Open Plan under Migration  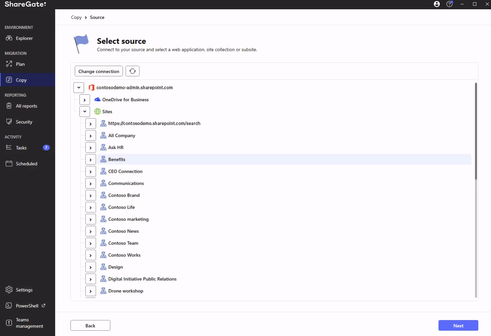pyautogui.click(x=28, y=64)
